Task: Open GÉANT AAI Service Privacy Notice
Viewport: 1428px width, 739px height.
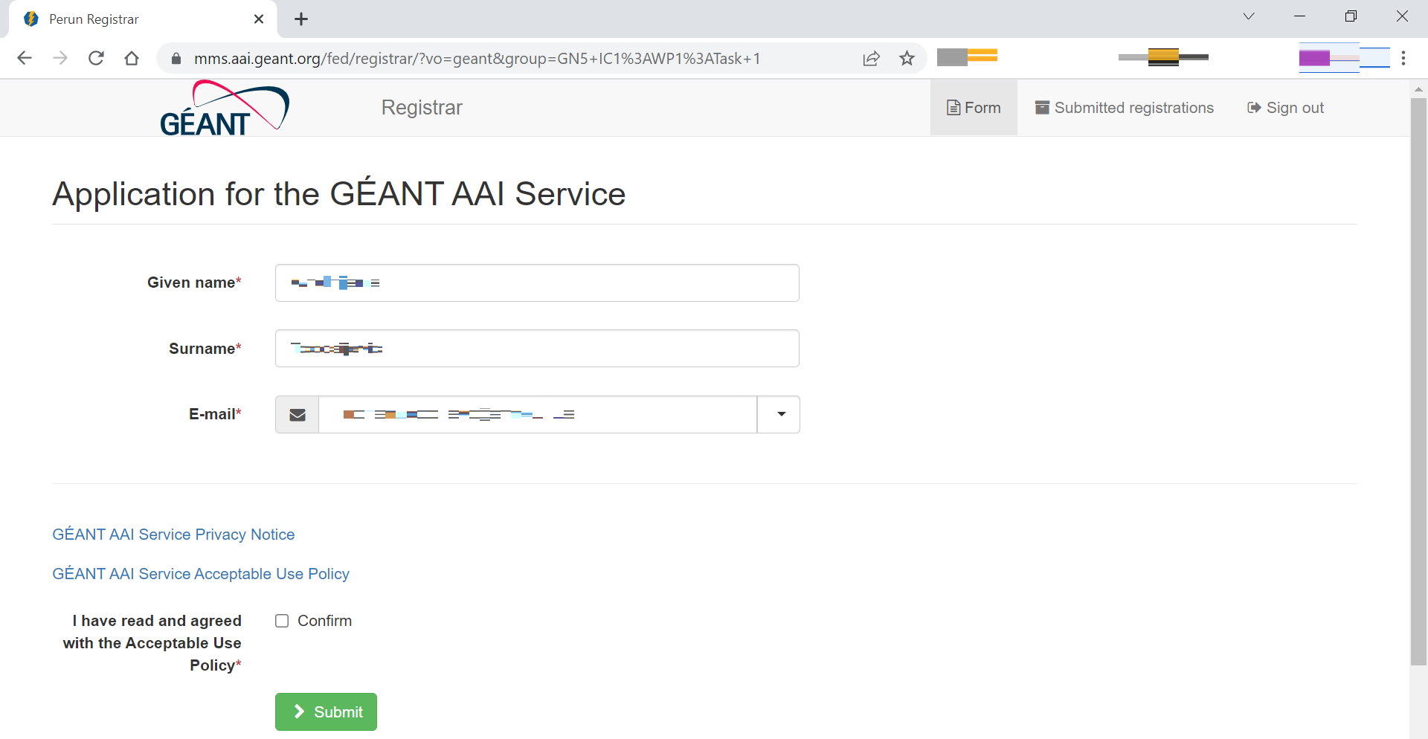Action: [x=173, y=535]
